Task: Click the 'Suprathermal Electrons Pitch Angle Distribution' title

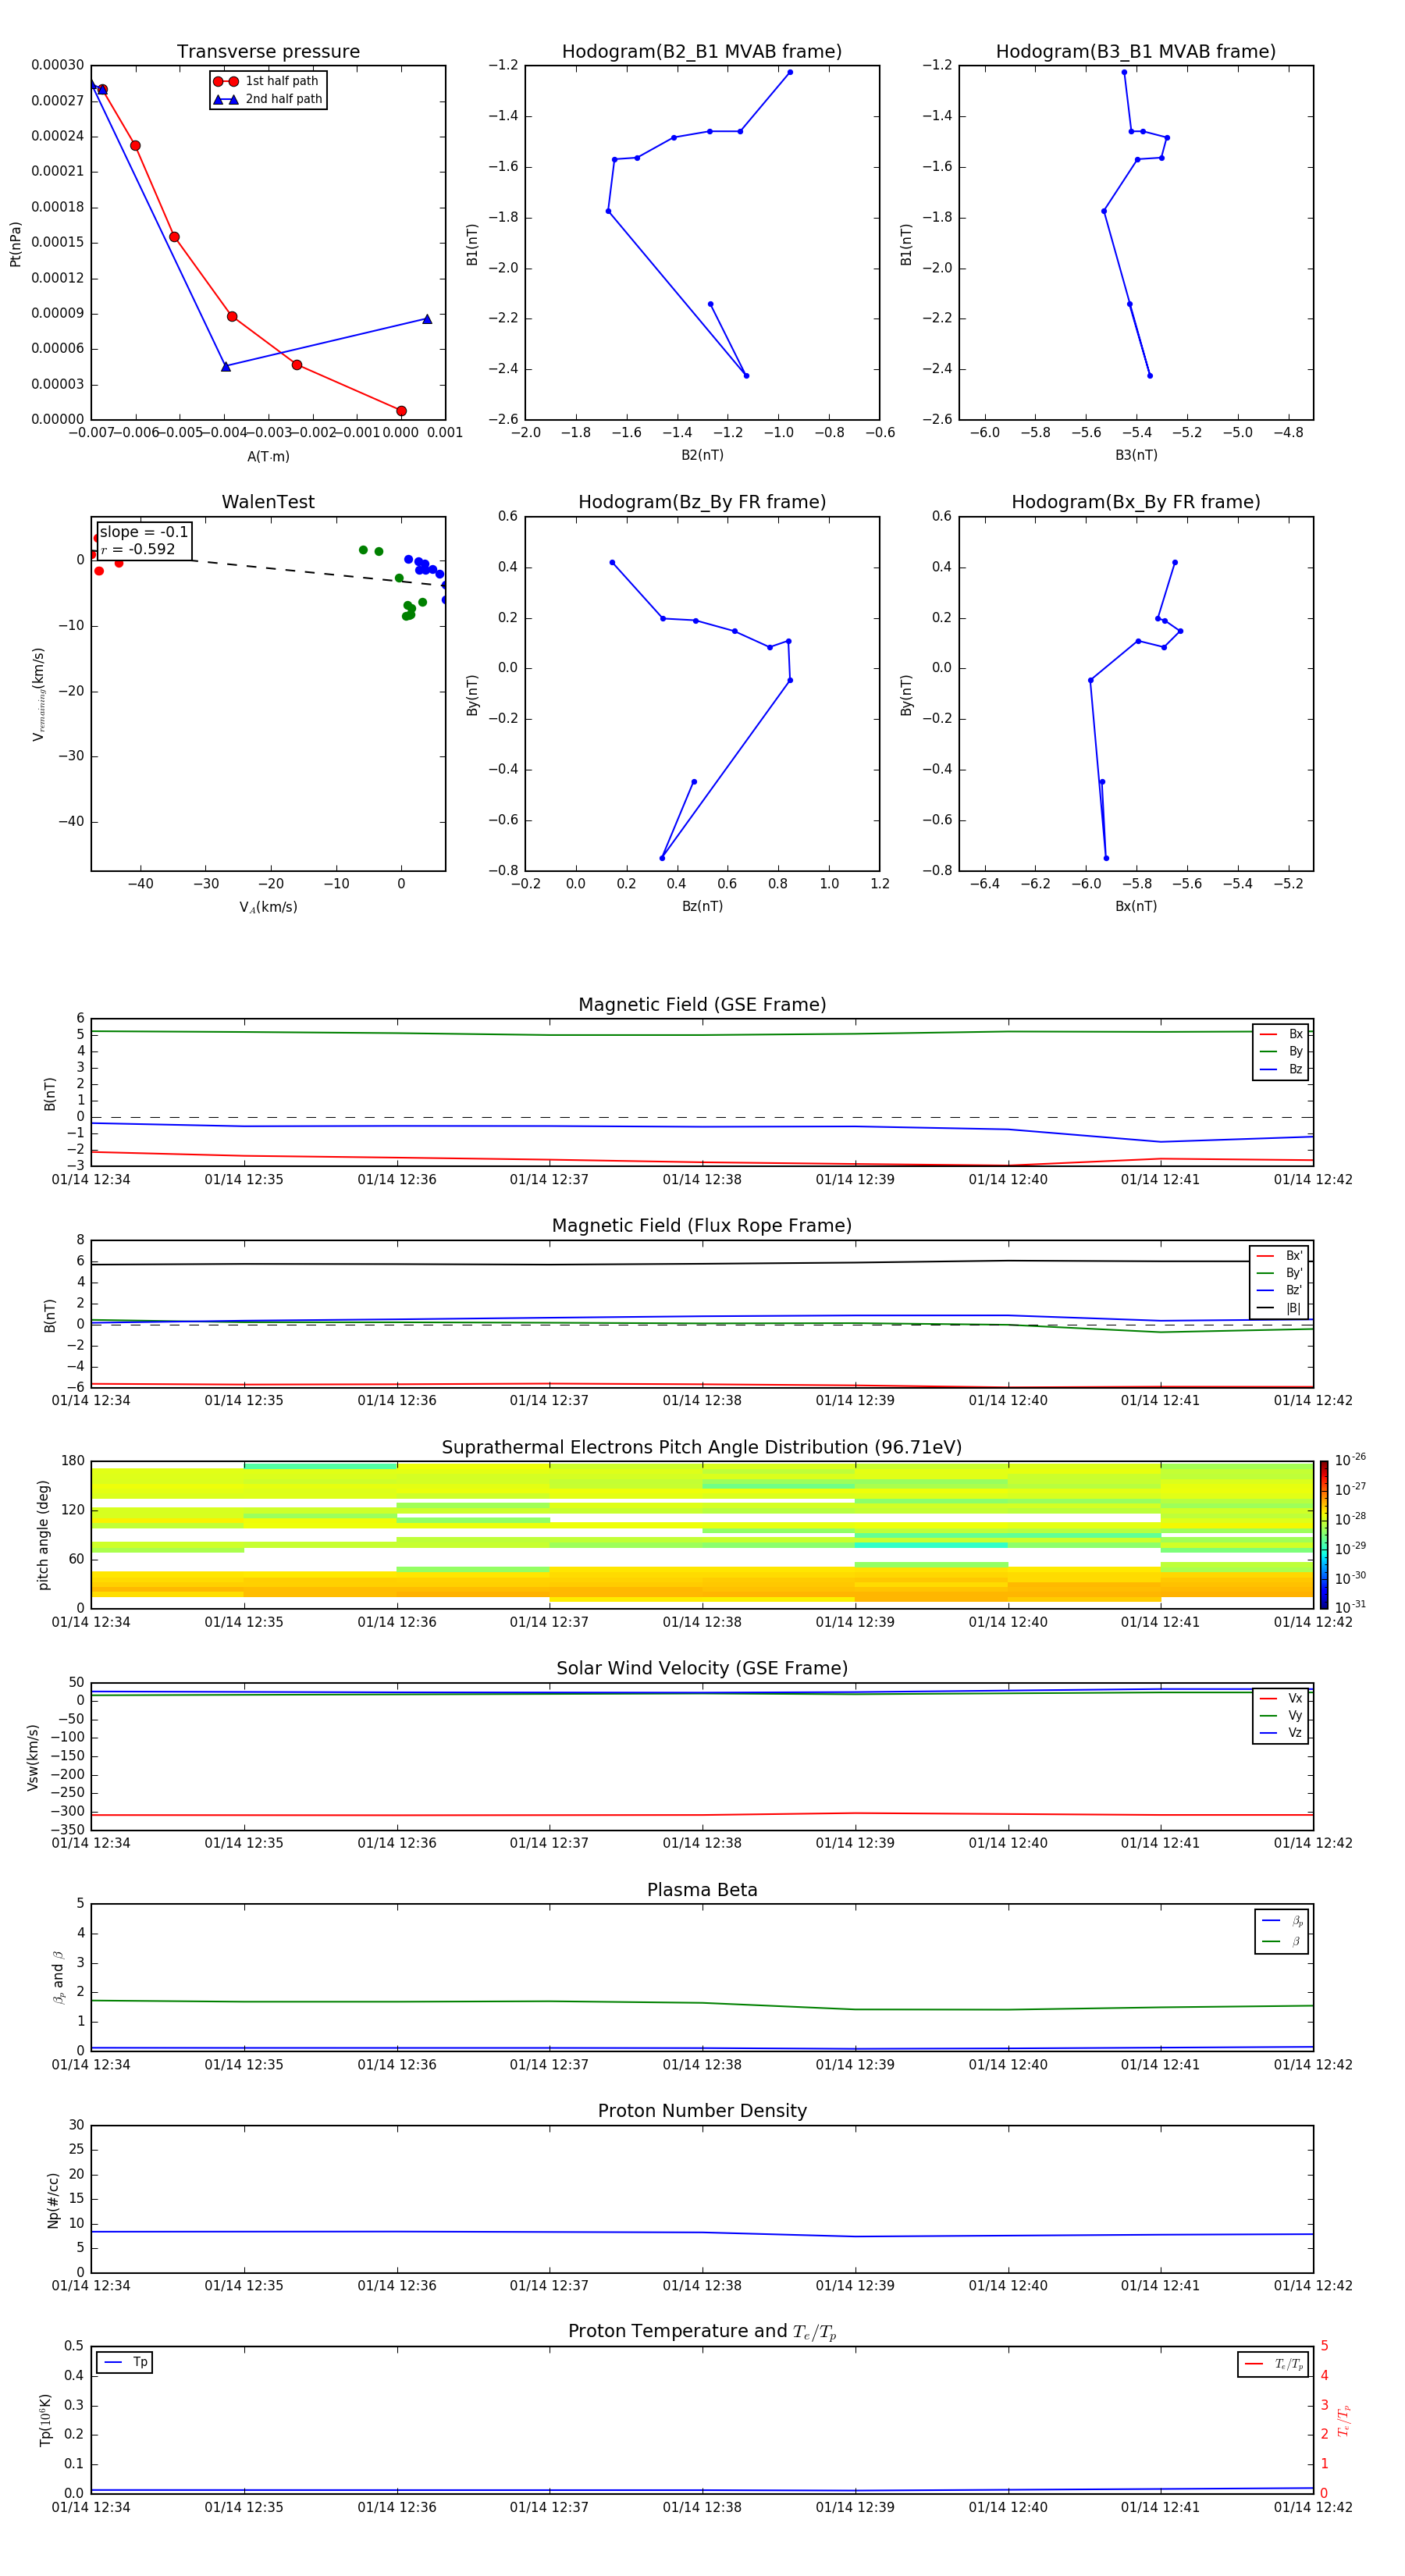Action: click(702, 1448)
